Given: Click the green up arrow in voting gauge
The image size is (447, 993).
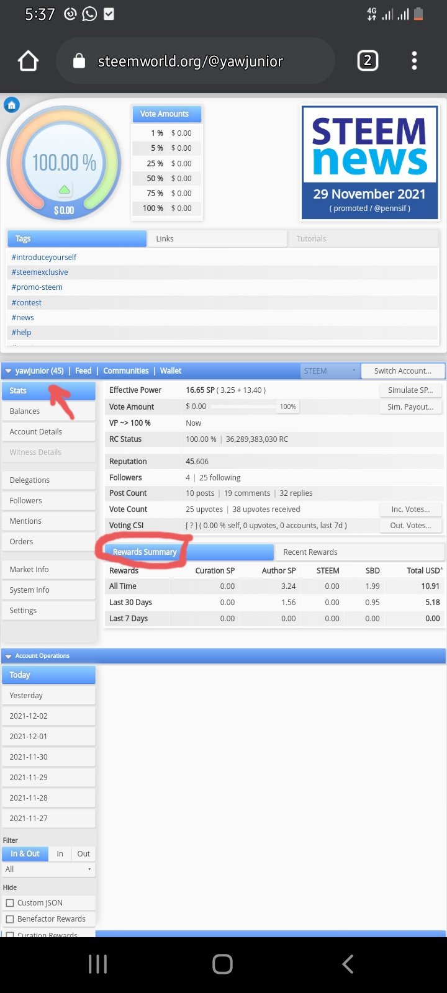Looking at the screenshot, I should [x=65, y=189].
